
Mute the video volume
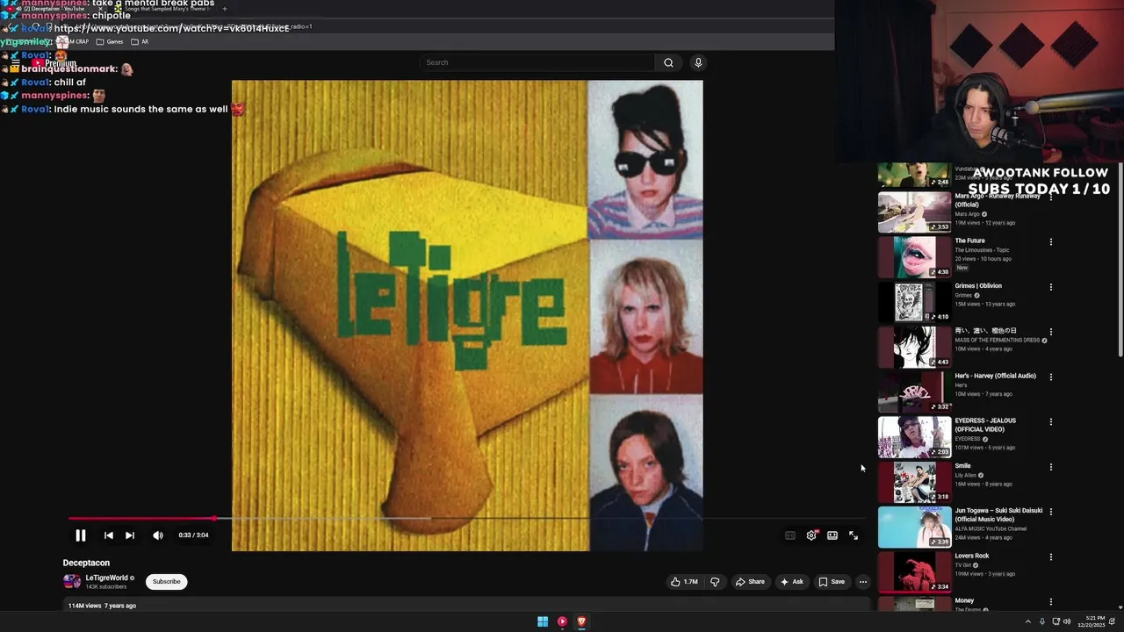[x=158, y=535]
